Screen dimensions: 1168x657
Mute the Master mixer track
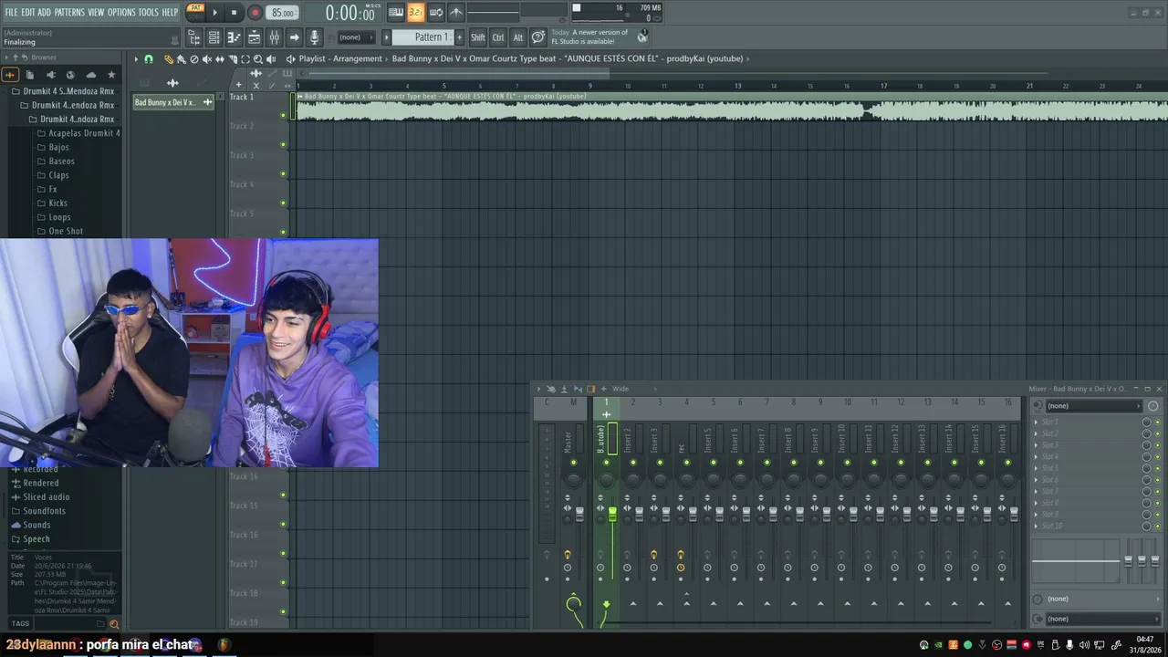click(x=573, y=463)
